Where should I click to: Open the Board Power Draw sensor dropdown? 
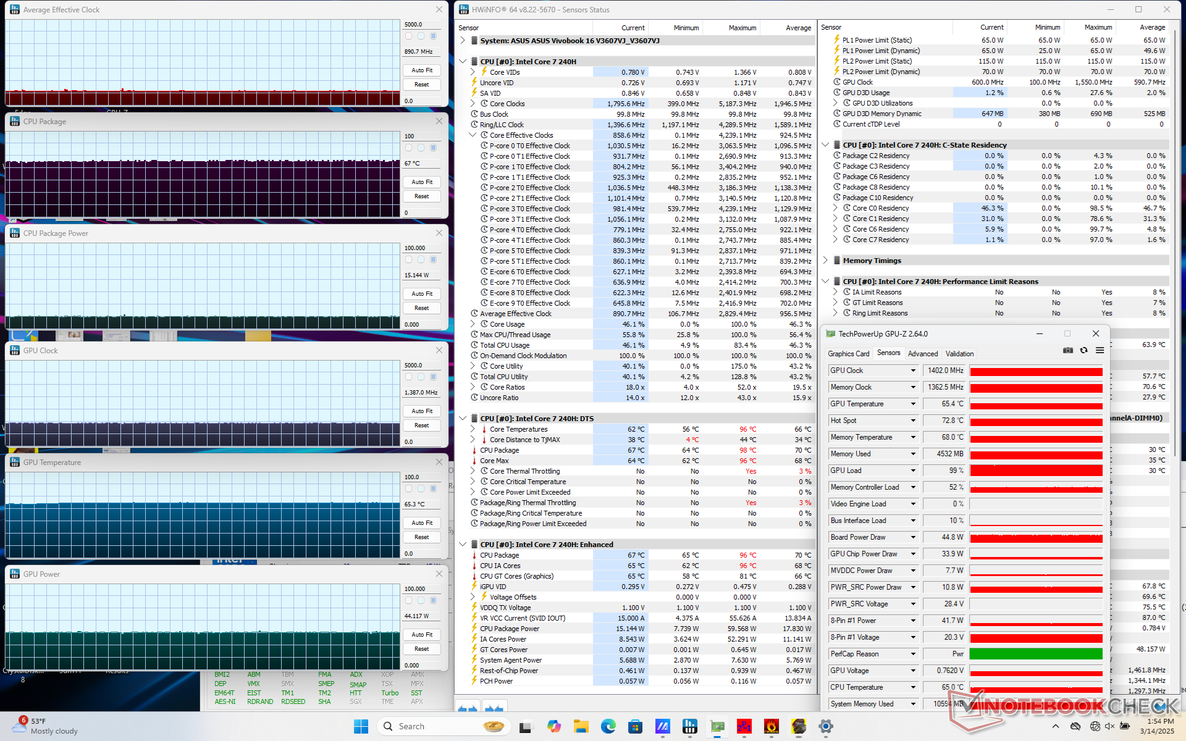913,537
